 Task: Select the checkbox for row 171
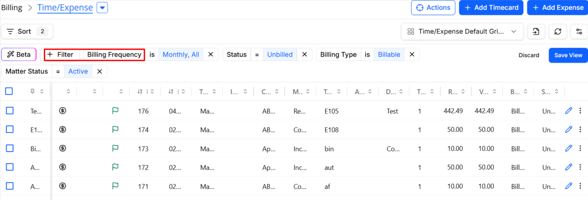(10, 186)
